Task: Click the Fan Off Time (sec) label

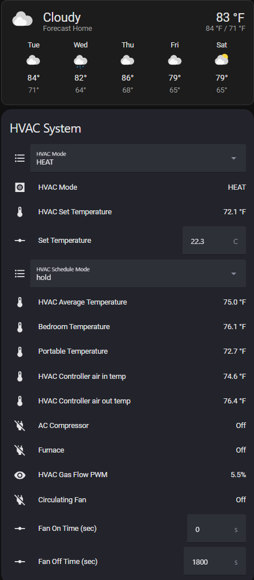Action: coord(68,562)
